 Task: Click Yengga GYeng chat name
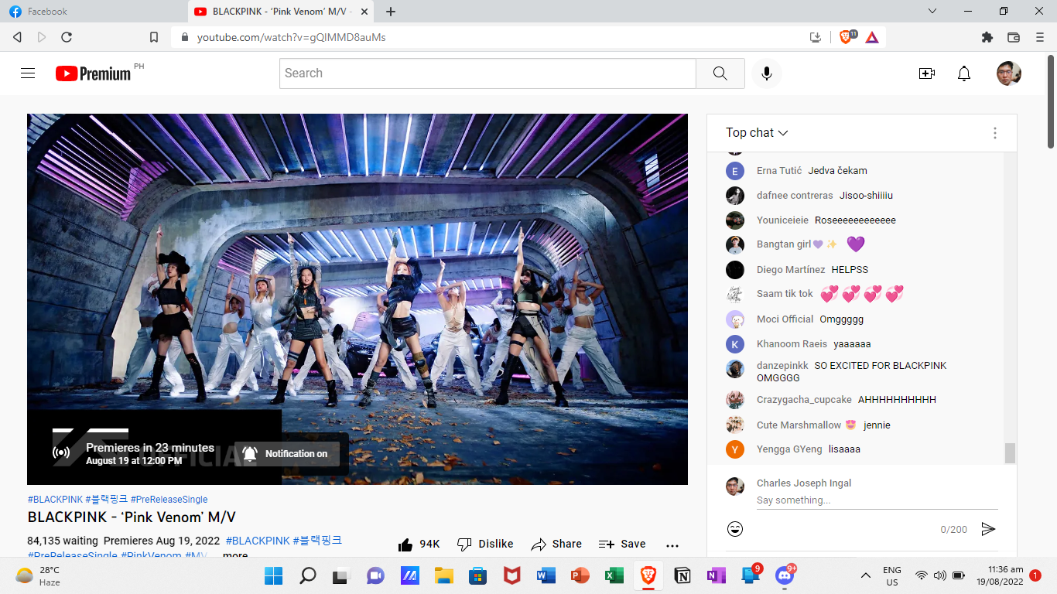(x=789, y=449)
